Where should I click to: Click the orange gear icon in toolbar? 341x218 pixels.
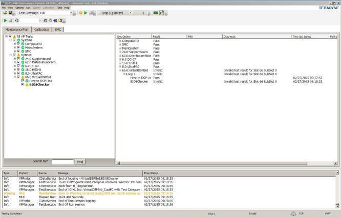pos(80,13)
